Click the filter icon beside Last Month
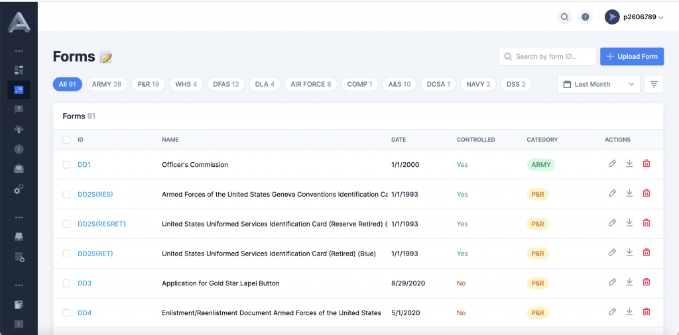Image resolution: width=679 pixels, height=335 pixels. [x=654, y=84]
